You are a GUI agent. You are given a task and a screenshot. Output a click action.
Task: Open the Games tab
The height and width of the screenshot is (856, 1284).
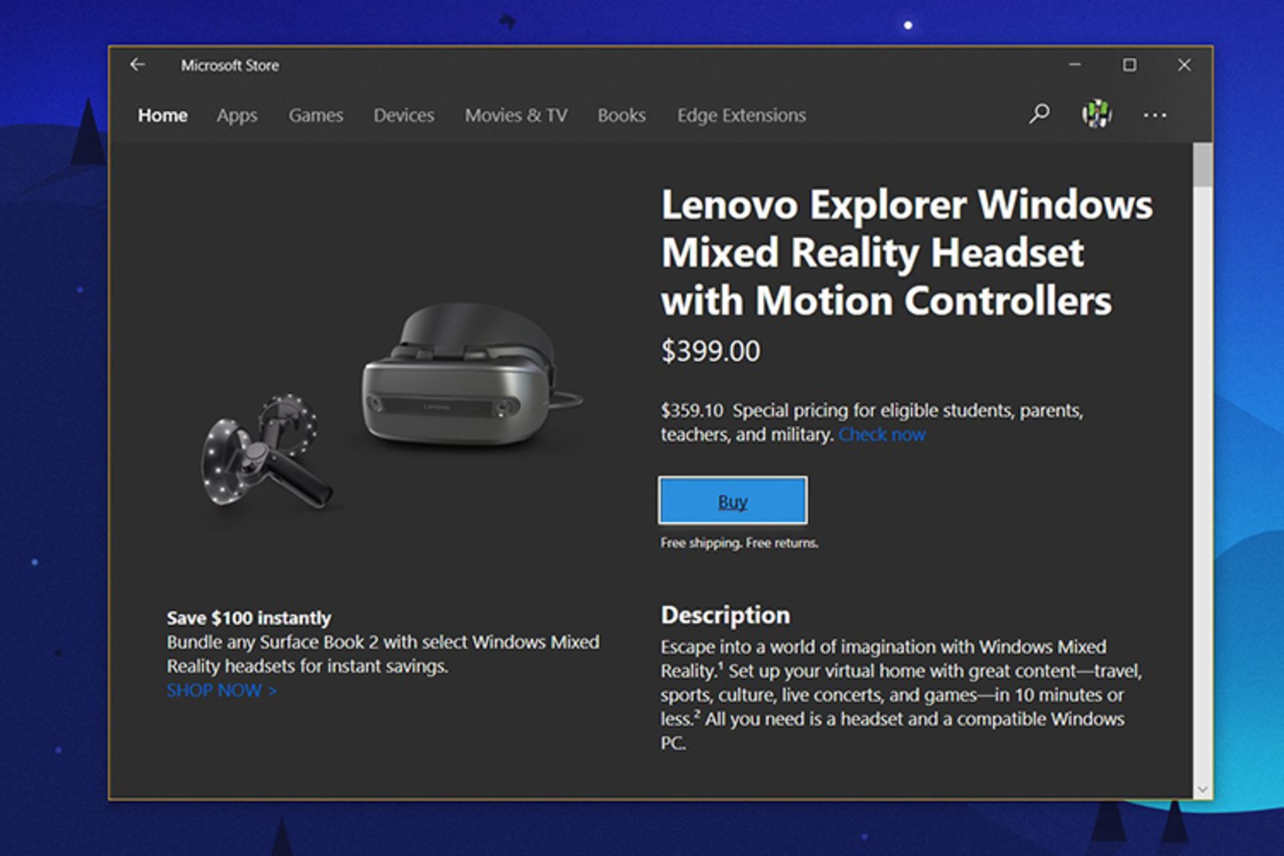click(x=316, y=115)
